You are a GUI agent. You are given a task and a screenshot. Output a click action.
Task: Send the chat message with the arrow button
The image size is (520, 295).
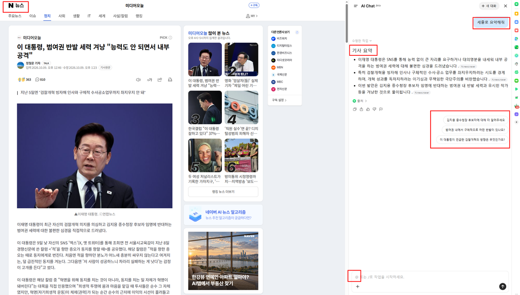point(503,286)
